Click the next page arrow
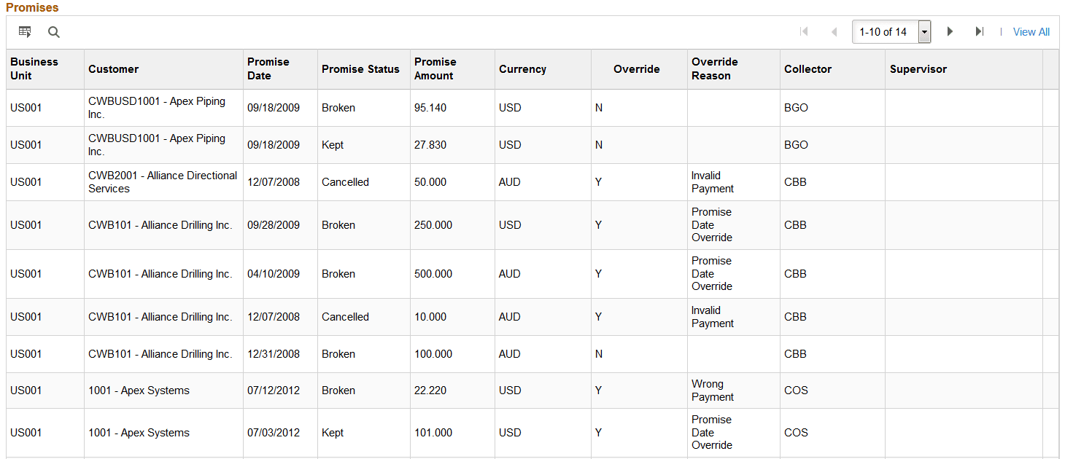 pos(950,31)
